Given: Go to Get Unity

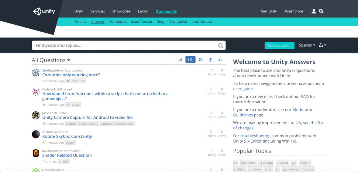Looking at the screenshot, I should [x=269, y=11].
